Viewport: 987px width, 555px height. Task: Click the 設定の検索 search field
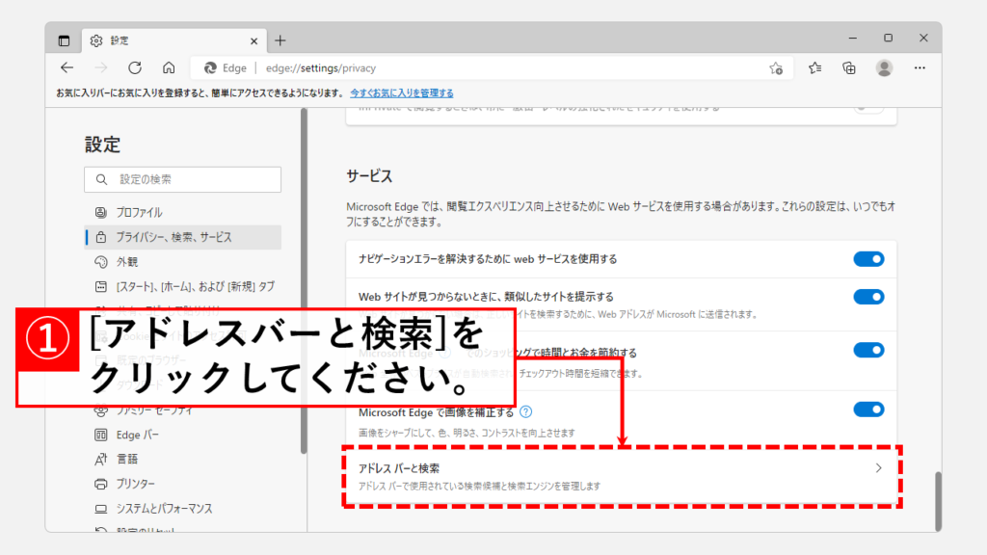[183, 179]
